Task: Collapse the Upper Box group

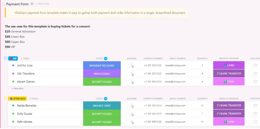Action: (x=6, y=98)
